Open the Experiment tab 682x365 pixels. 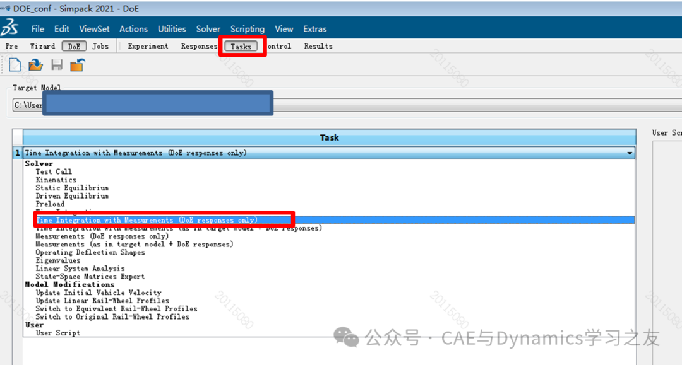[x=148, y=46]
